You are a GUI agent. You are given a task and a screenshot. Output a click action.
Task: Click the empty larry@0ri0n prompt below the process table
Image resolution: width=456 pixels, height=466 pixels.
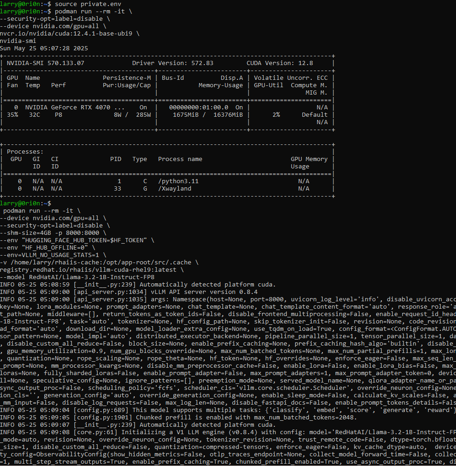[26, 203]
